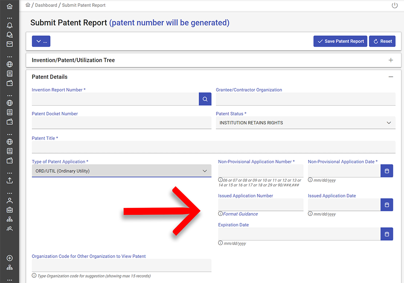Open calendar for Non-Provisional Application Date
Image resolution: width=404 pixels, height=283 pixels.
click(x=387, y=171)
